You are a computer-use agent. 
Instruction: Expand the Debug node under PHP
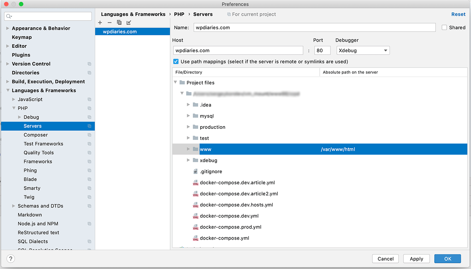[x=20, y=117]
